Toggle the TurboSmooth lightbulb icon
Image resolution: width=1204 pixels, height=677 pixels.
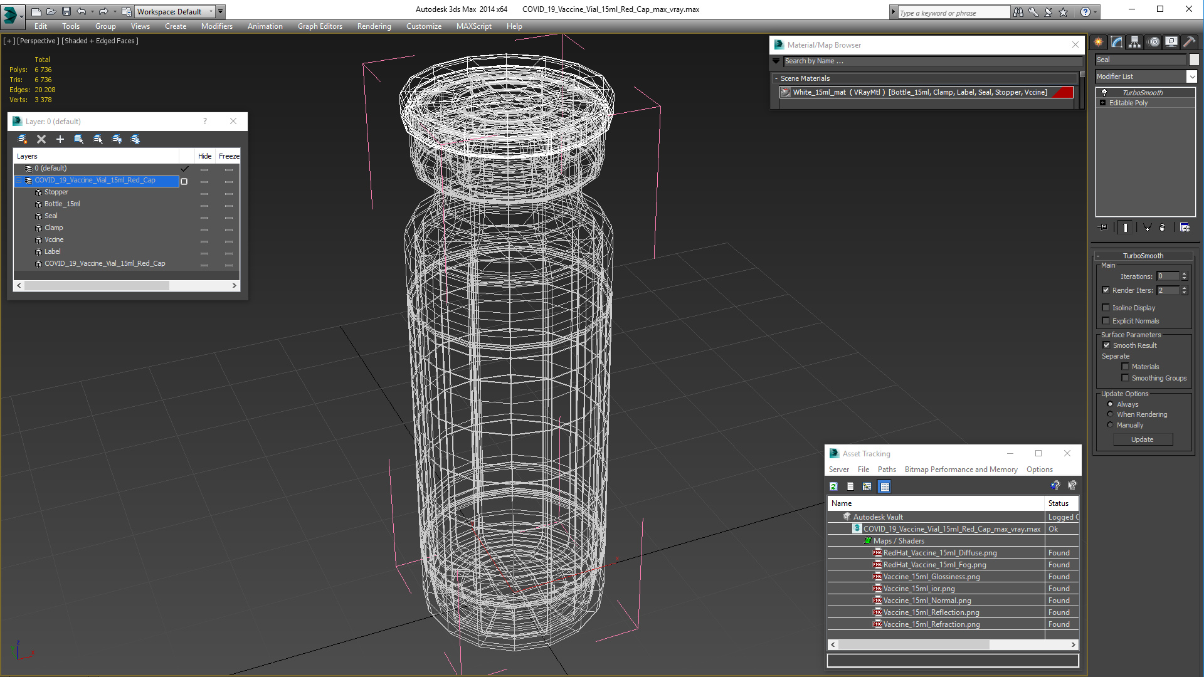coord(1104,93)
